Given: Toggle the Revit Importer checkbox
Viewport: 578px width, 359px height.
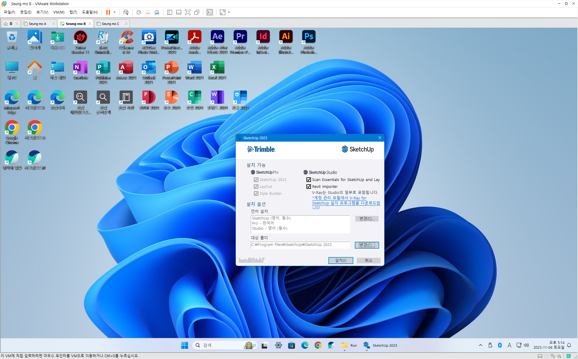Looking at the screenshot, I should pyautogui.click(x=309, y=186).
